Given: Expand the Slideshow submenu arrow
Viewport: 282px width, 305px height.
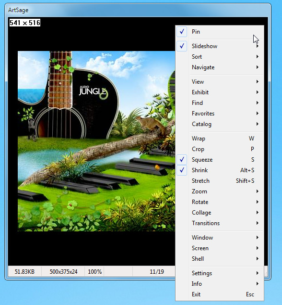Looking at the screenshot, I should click(258, 46).
